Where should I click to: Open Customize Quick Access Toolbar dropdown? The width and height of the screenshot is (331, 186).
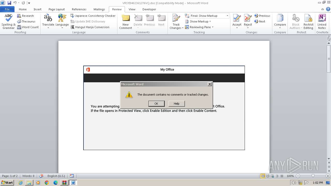click(29, 3)
